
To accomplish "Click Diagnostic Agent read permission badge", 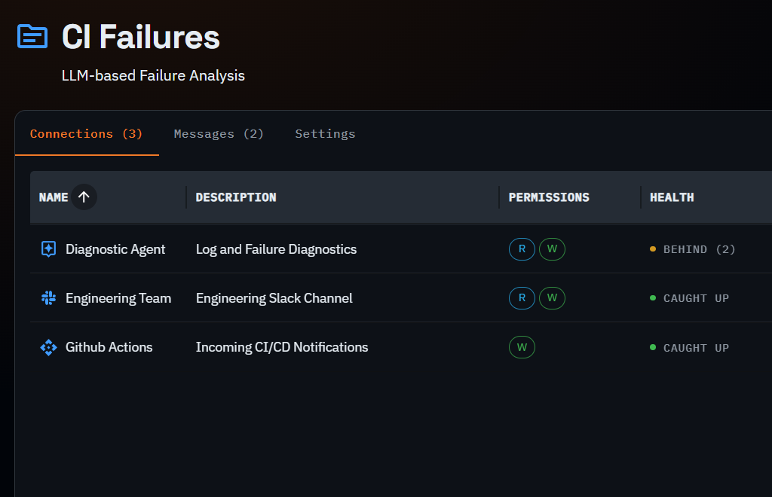I will click(x=522, y=249).
